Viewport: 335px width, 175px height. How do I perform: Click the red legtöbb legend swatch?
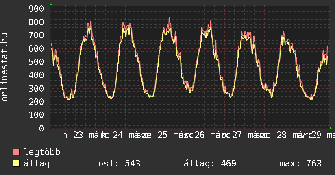[x=16, y=153]
